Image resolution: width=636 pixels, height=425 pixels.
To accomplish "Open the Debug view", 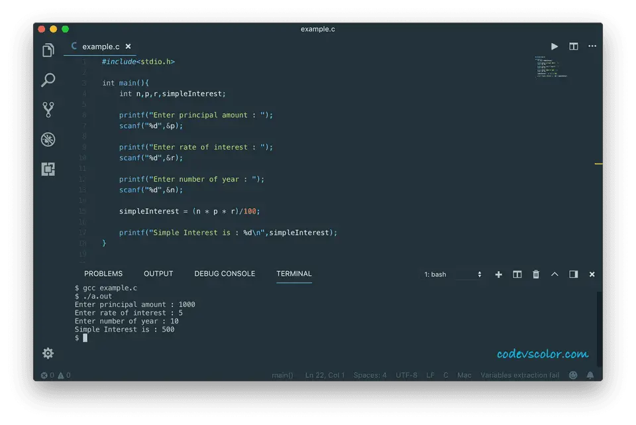I will [x=48, y=139].
